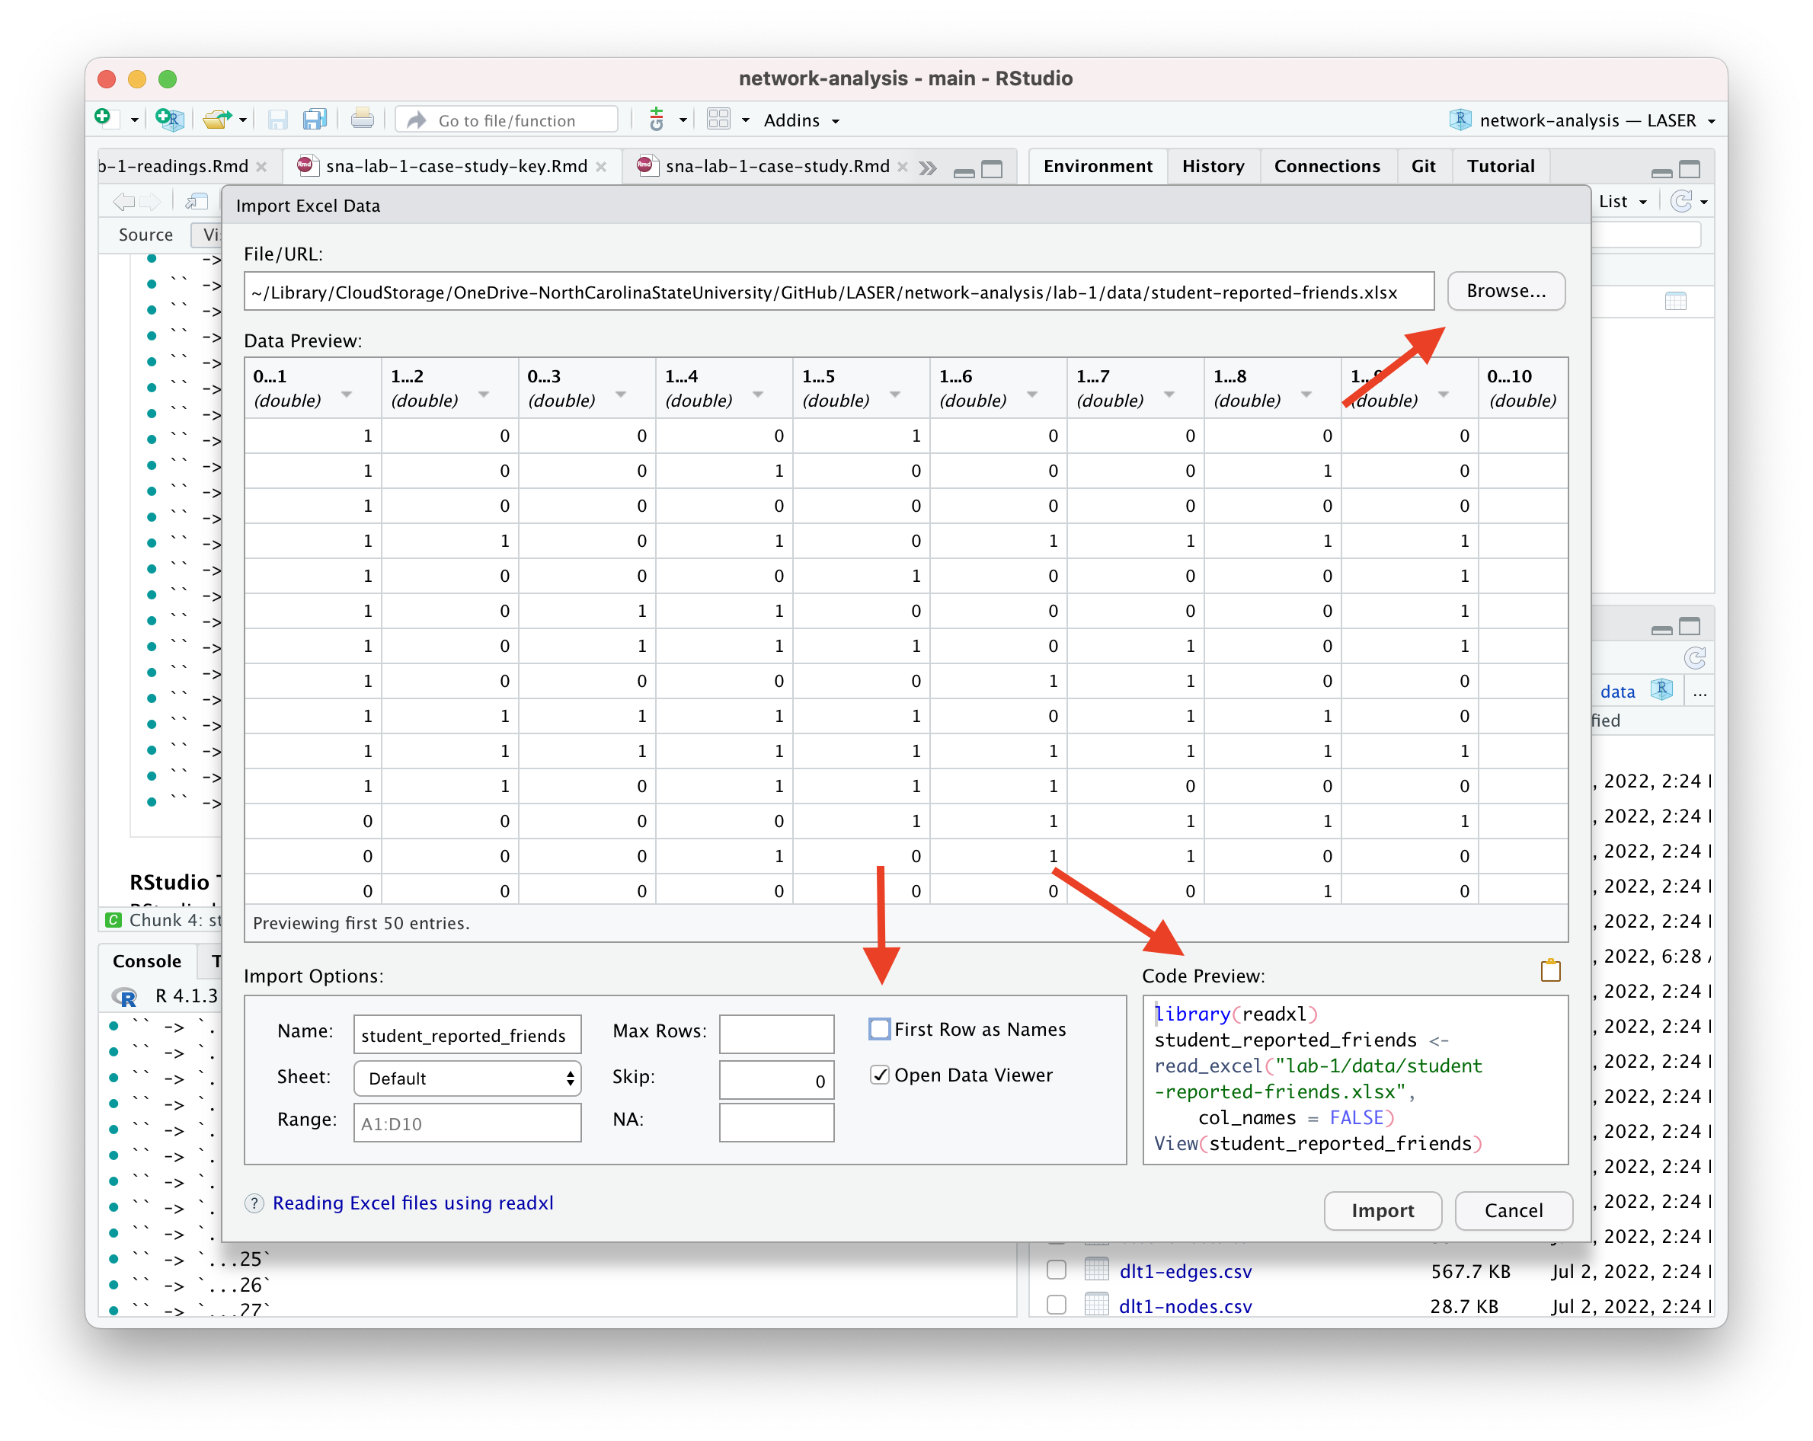The width and height of the screenshot is (1813, 1441).
Task: Click the Source editor mode button
Action: point(145,235)
